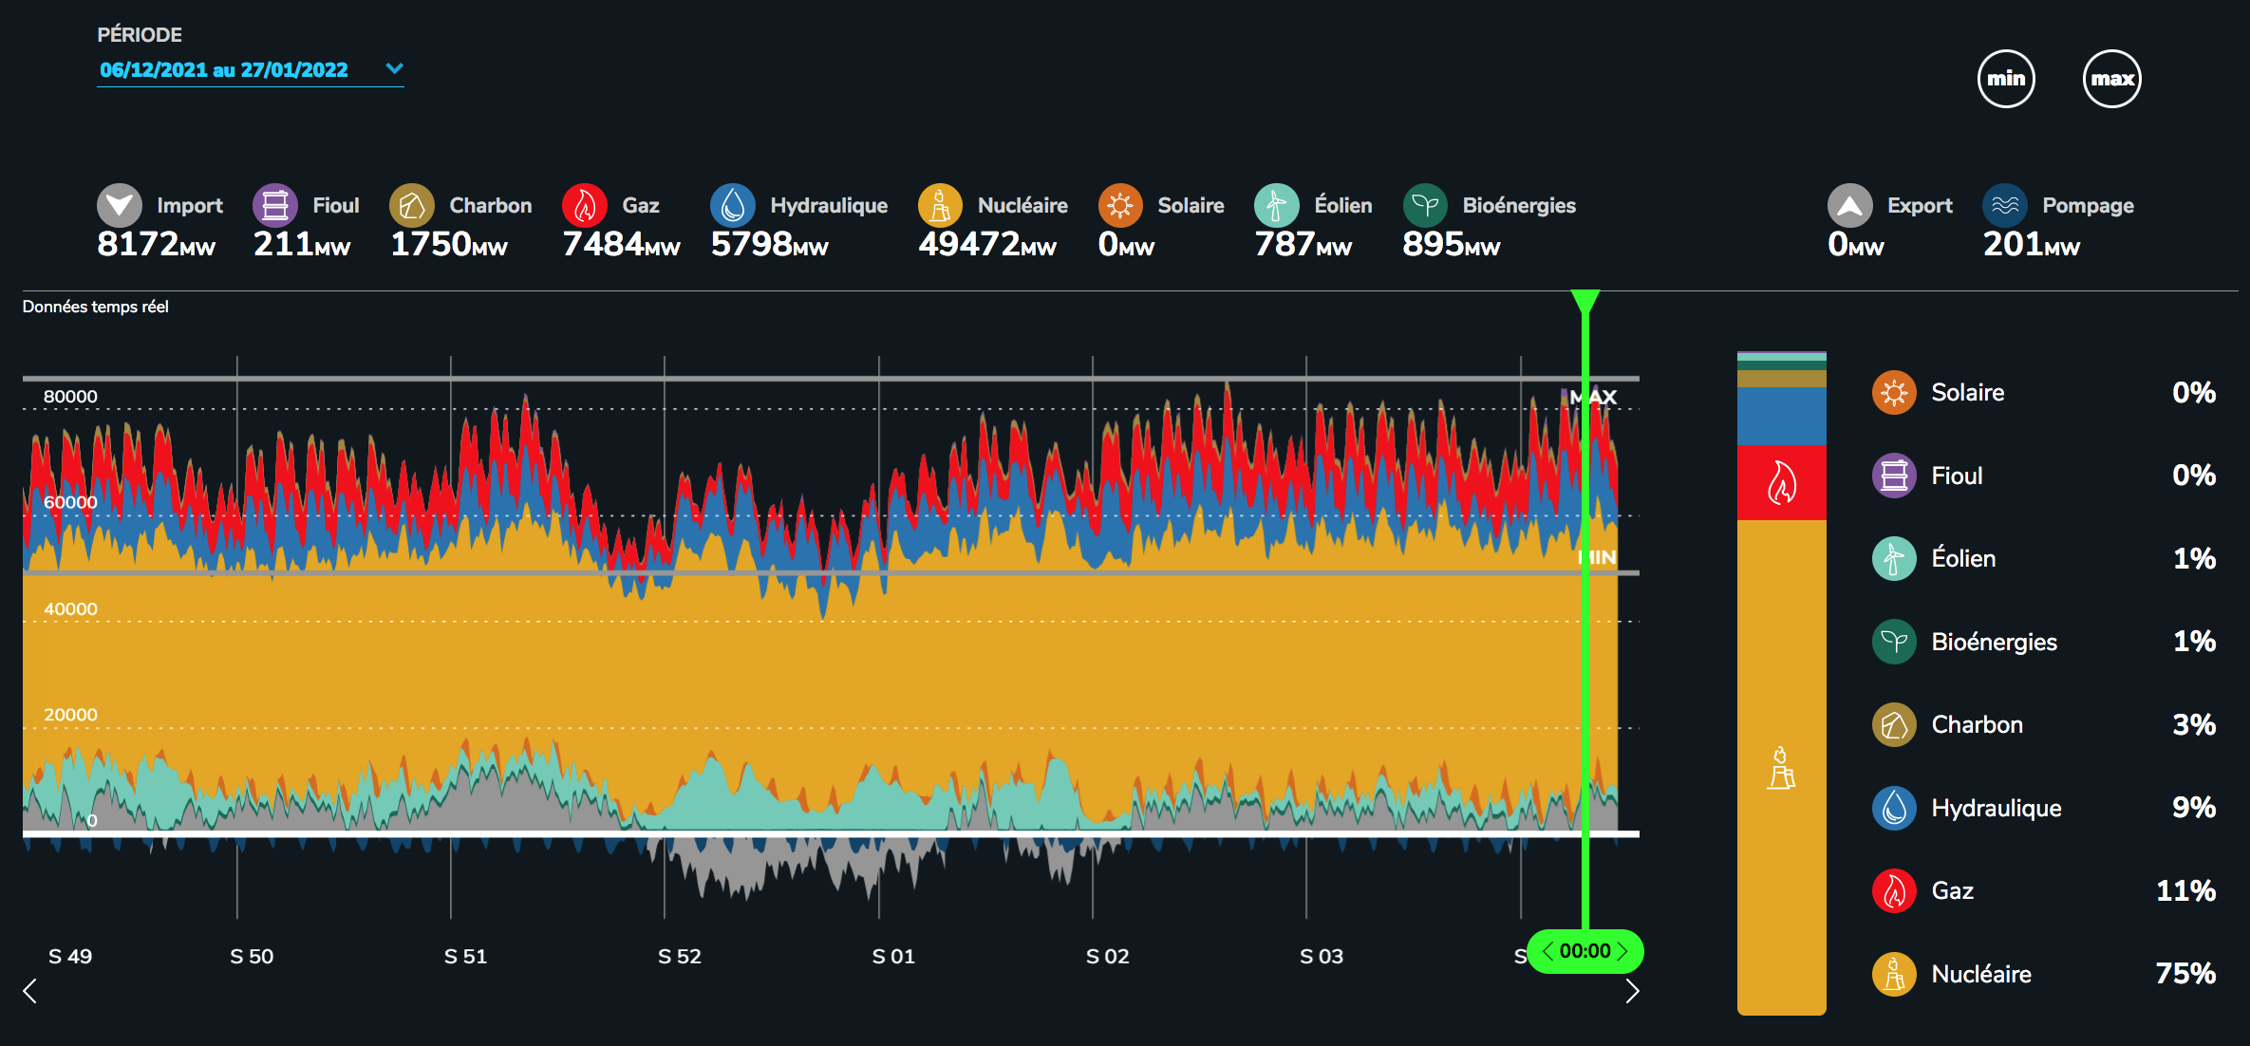The image size is (2250, 1046).
Task: Click the Éolien icon in percentage list
Action: 1894,558
